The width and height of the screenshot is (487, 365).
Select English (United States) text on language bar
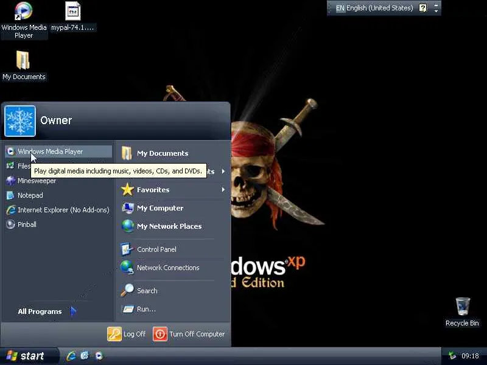379,8
